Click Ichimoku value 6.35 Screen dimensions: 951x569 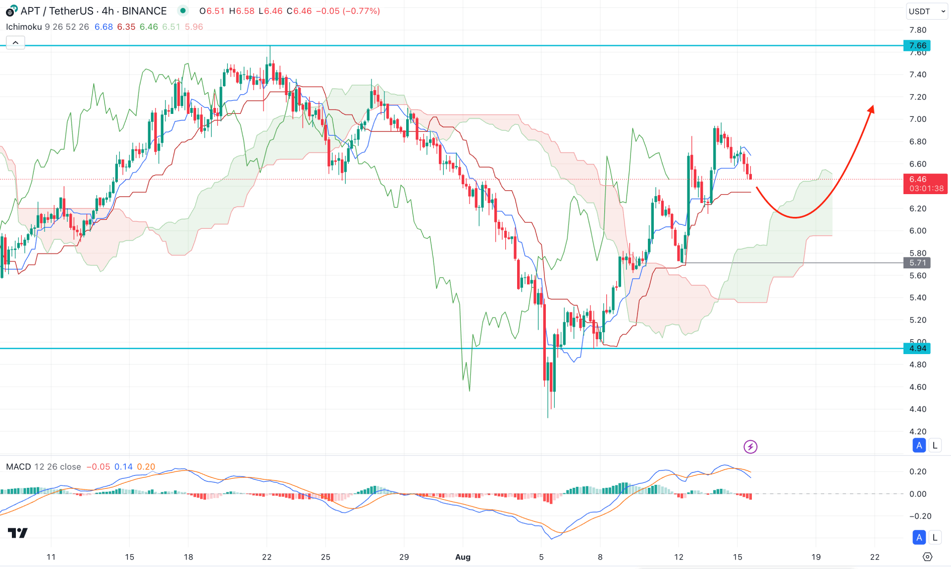coord(126,27)
